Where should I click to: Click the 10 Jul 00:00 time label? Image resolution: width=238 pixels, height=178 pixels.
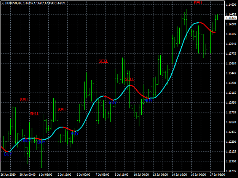[x=141, y=175]
